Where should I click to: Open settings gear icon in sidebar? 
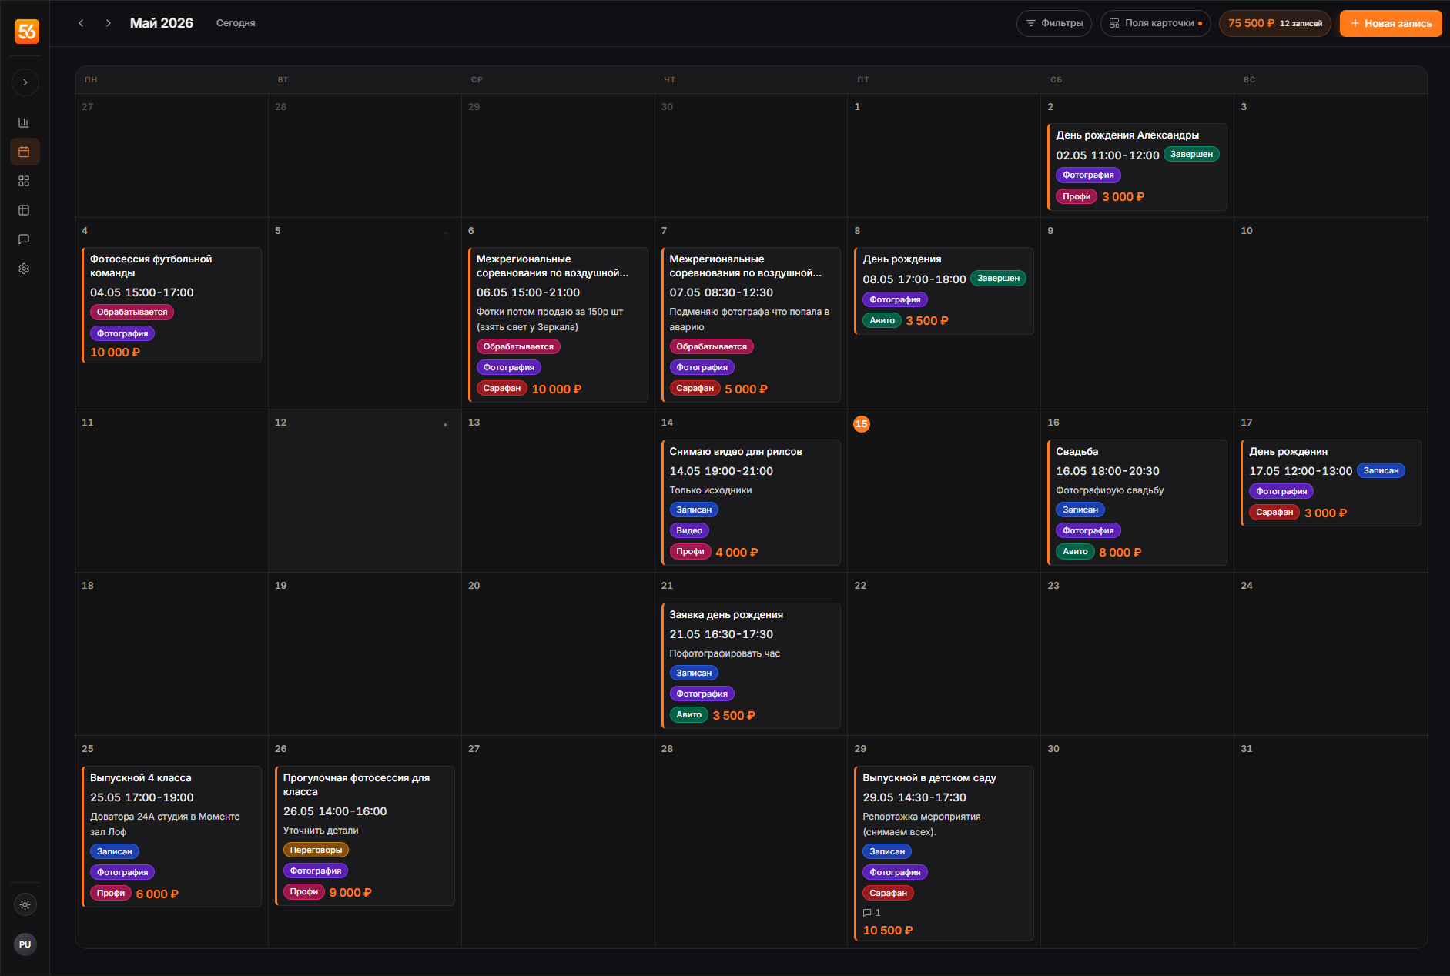(x=24, y=269)
